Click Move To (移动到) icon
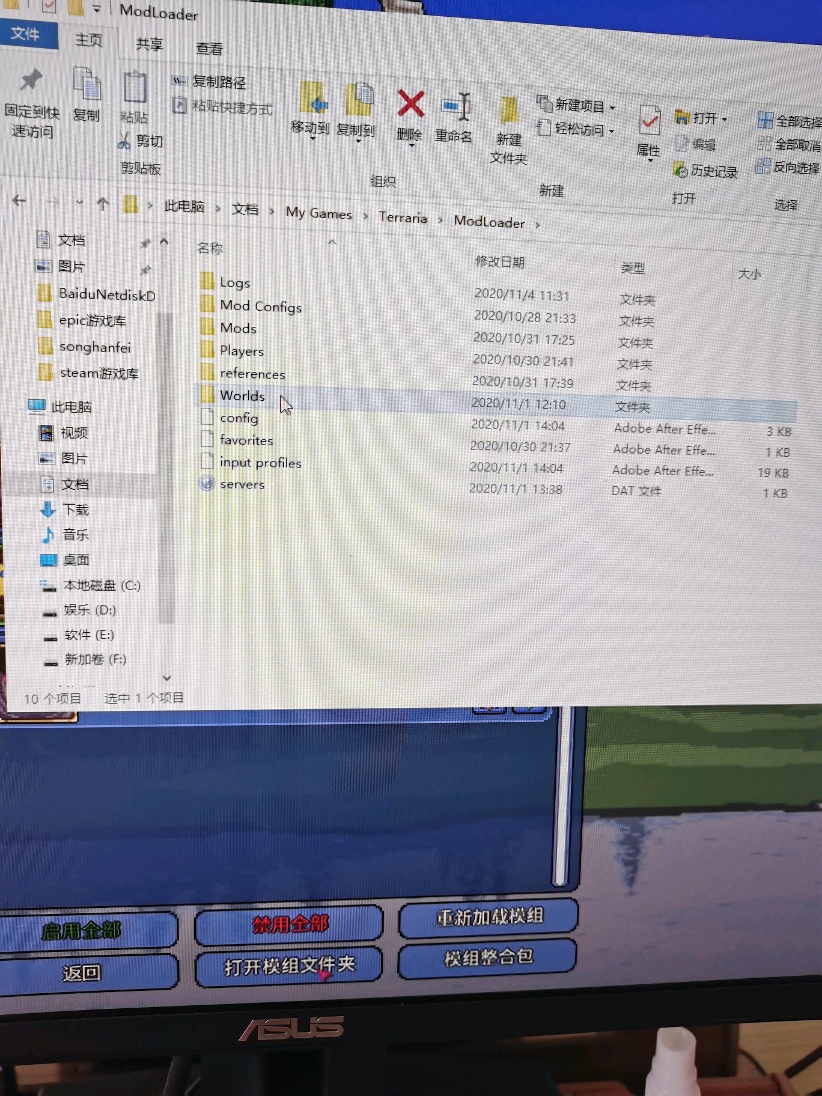The image size is (822, 1096). pyautogui.click(x=312, y=100)
